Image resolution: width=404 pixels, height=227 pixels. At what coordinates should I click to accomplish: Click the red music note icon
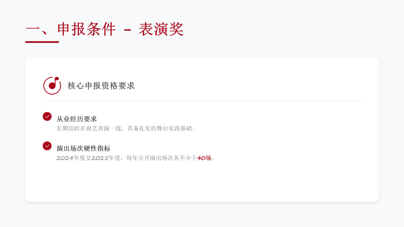tap(52, 85)
